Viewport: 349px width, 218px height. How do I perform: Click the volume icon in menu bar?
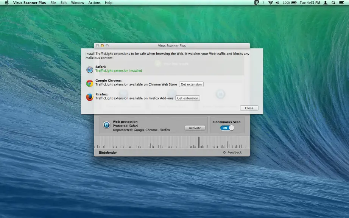[277, 3]
